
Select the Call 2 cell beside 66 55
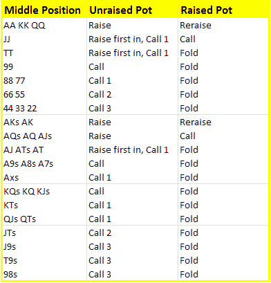click(x=132, y=95)
